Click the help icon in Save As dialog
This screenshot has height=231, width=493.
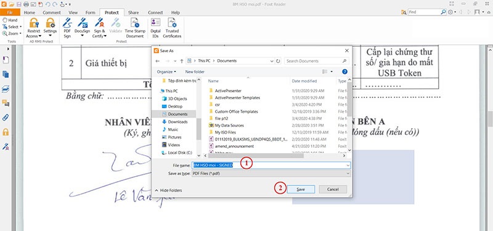pos(344,71)
